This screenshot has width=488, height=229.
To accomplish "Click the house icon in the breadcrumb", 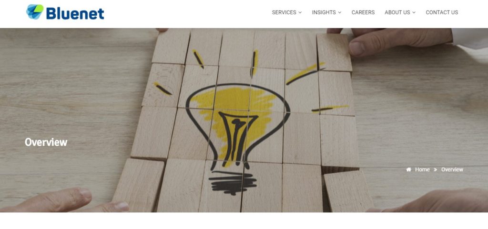I will pyautogui.click(x=408, y=169).
